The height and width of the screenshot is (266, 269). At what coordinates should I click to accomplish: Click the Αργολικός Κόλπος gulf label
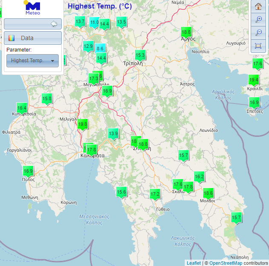[223, 95]
